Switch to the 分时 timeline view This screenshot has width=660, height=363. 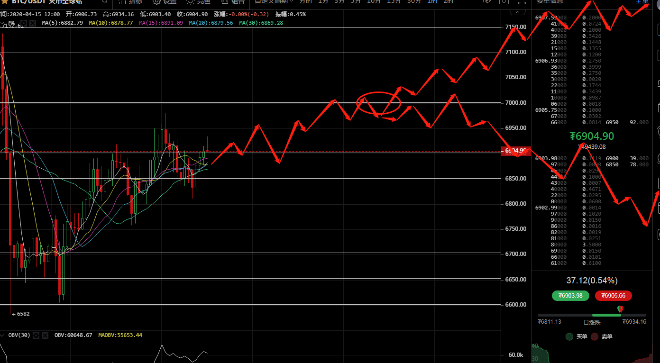coord(305,1)
